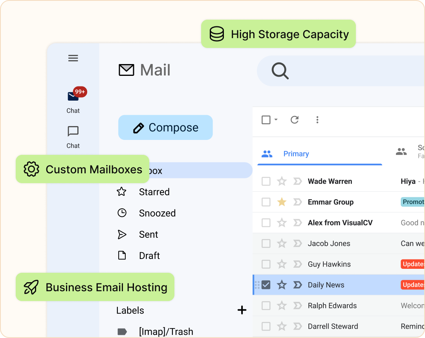Add a new label with plus icon
This screenshot has width=425, height=338.
242,310
